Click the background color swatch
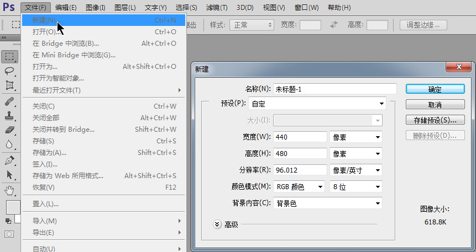 click(18, 219)
